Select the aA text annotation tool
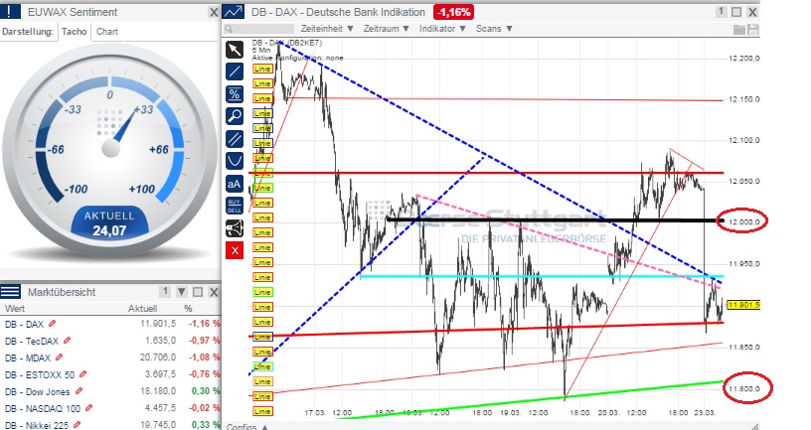The image size is (811, 430). point(235,184)
